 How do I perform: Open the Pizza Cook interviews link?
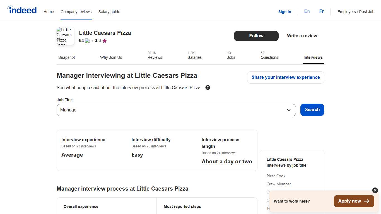(276, 176)
